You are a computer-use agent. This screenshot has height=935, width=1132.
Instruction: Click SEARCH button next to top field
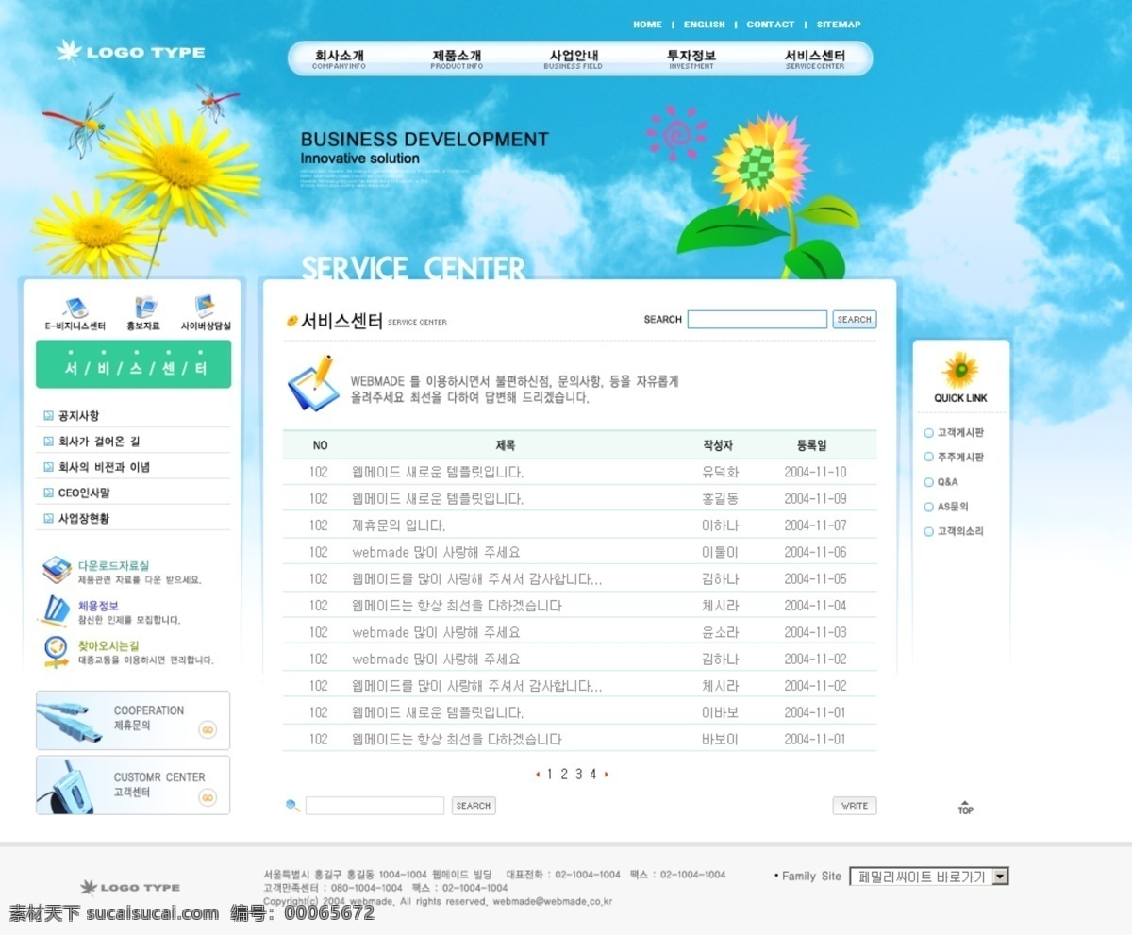(x=855, y=320)
